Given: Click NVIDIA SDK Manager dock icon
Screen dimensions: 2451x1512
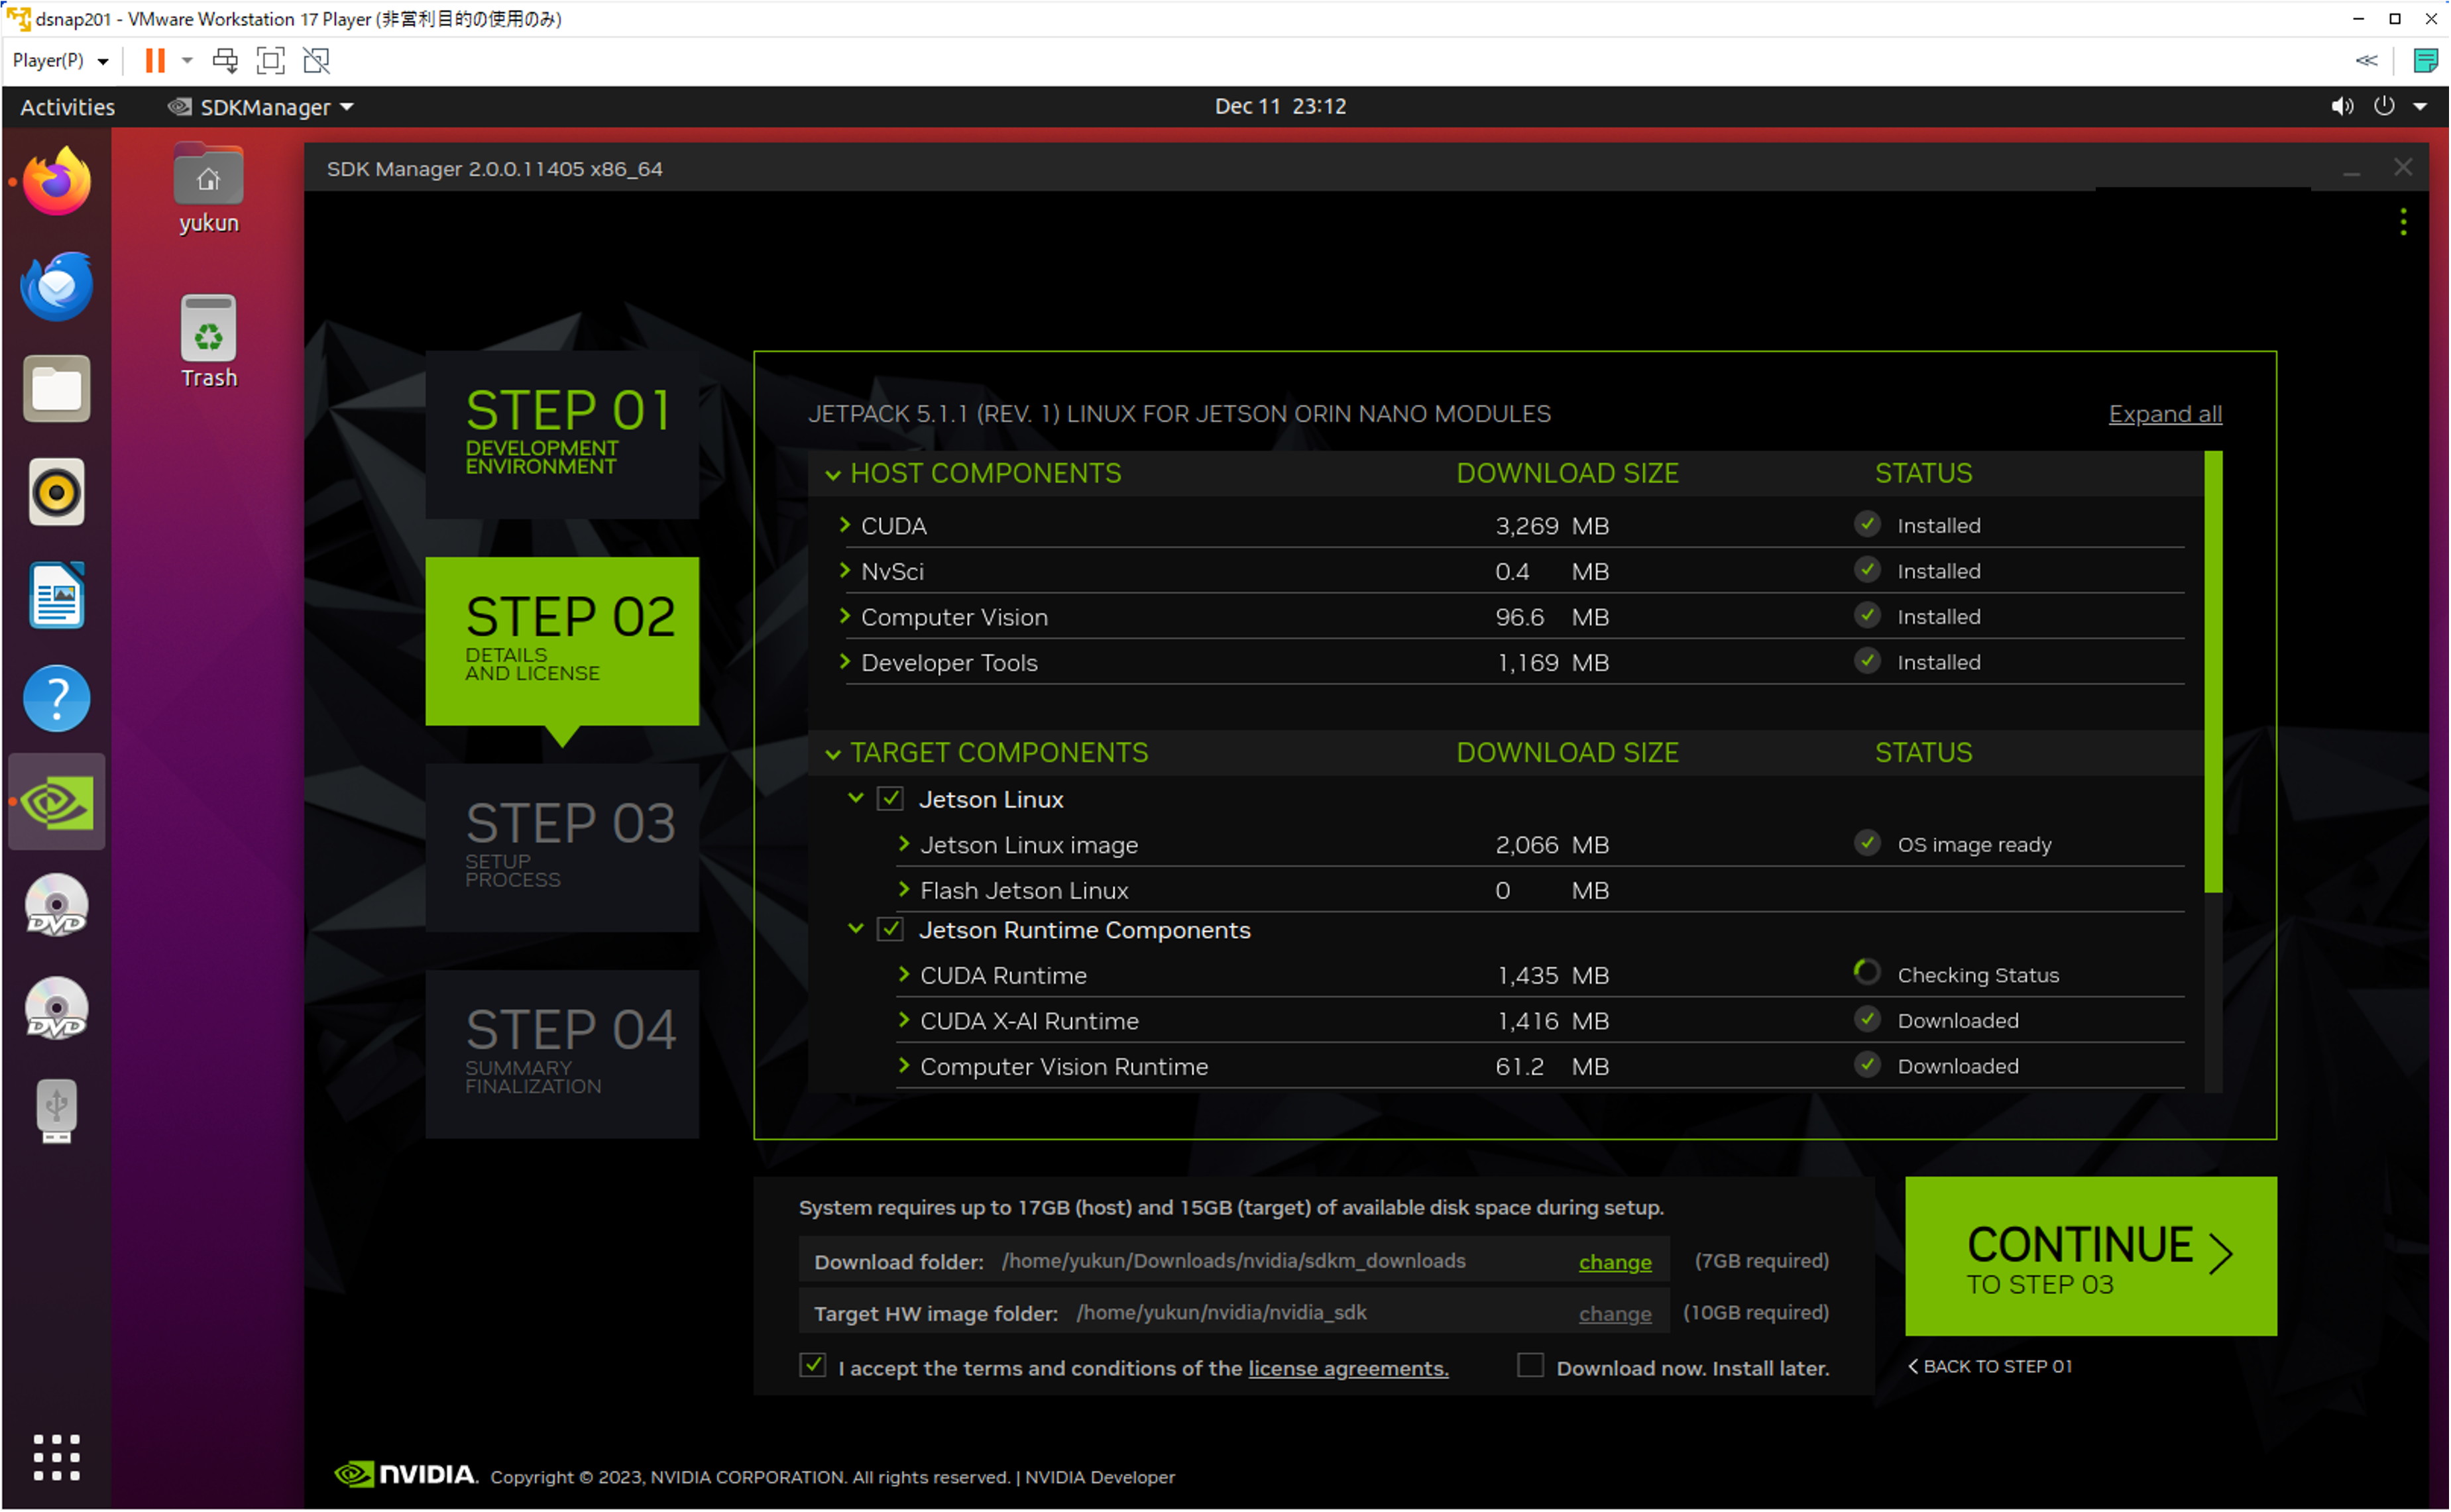Looking at the screenshot, I should coord(57,802).
